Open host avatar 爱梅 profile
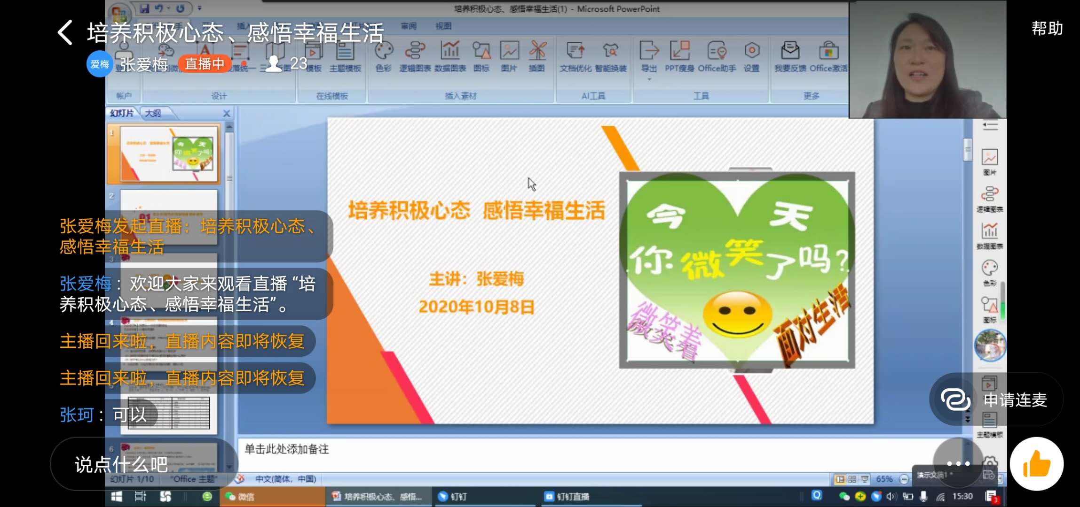 (100, 64)
